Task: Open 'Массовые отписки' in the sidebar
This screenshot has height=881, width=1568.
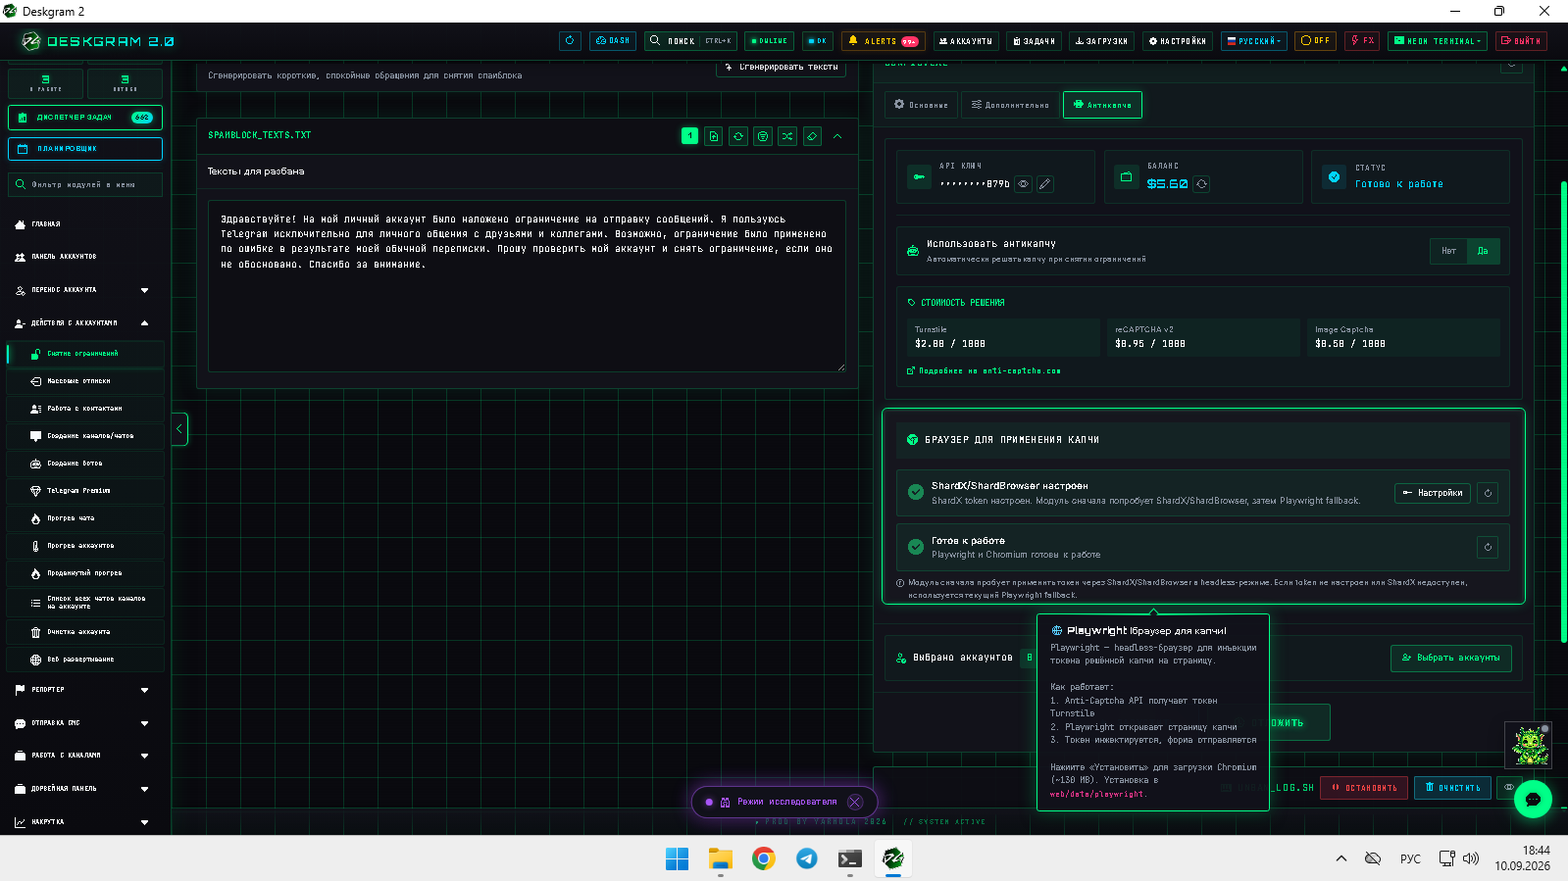Action: click(x=85, y=381)
